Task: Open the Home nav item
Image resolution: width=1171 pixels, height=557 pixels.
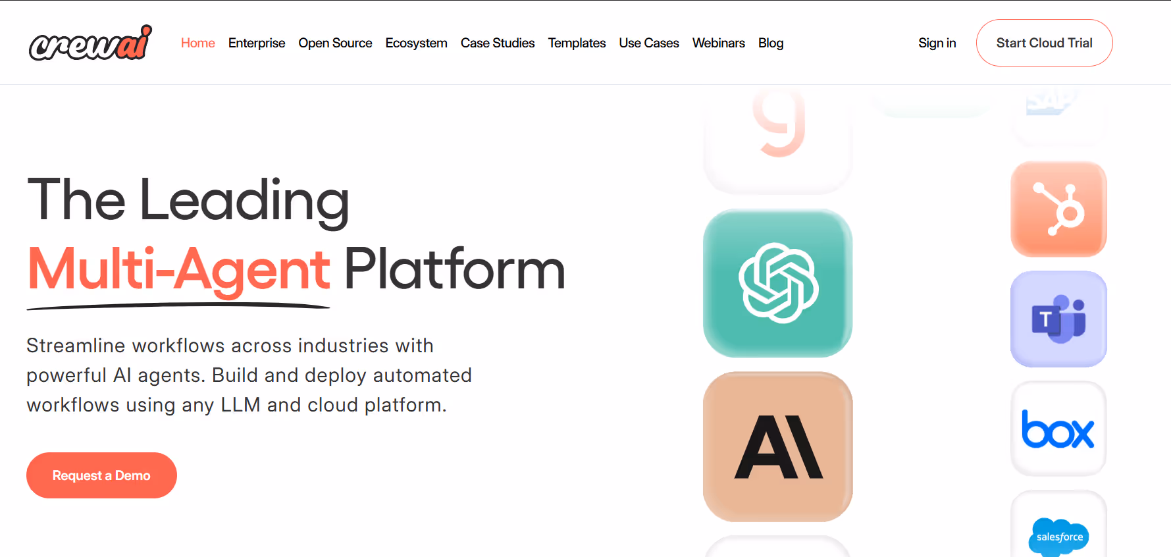Action: pyautogui.click(x=198, y=43)
